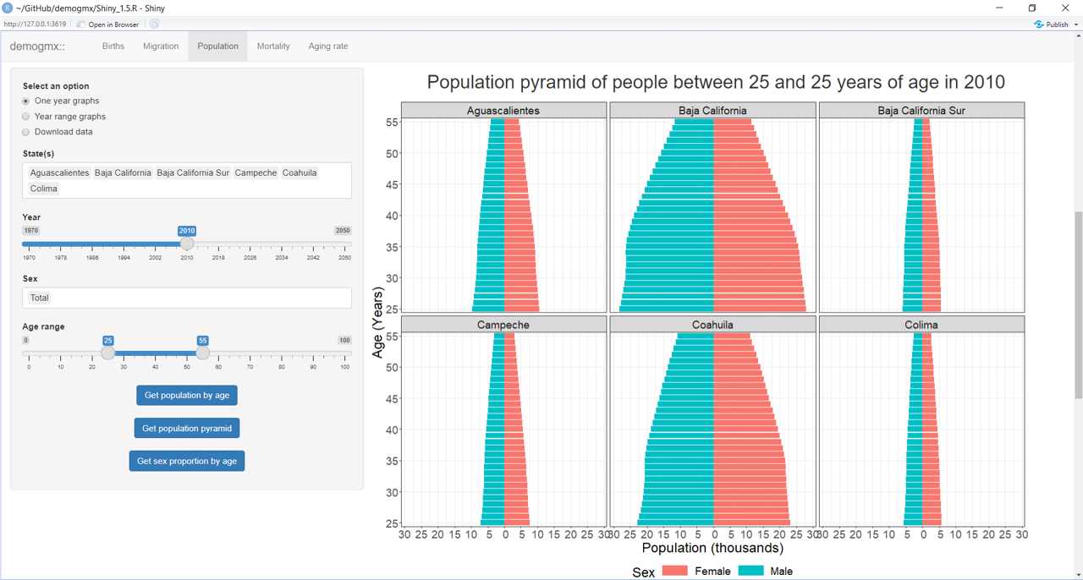Go to the Aging rate tab
Screen dimensions: 1083x580
327,47
